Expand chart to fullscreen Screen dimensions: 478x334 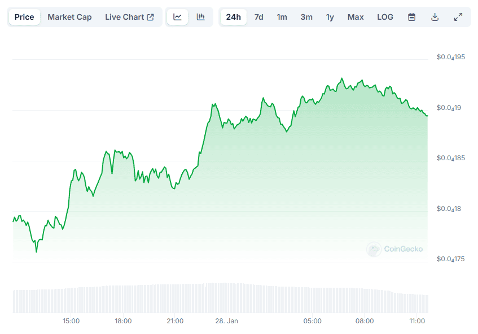458,17
